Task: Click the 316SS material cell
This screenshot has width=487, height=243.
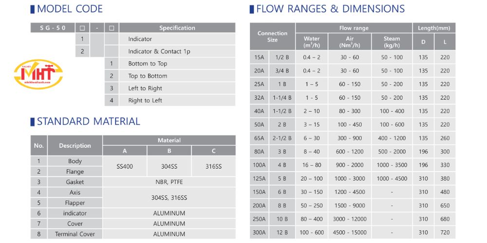Action: pyautogui.click(x=214, y=166)
